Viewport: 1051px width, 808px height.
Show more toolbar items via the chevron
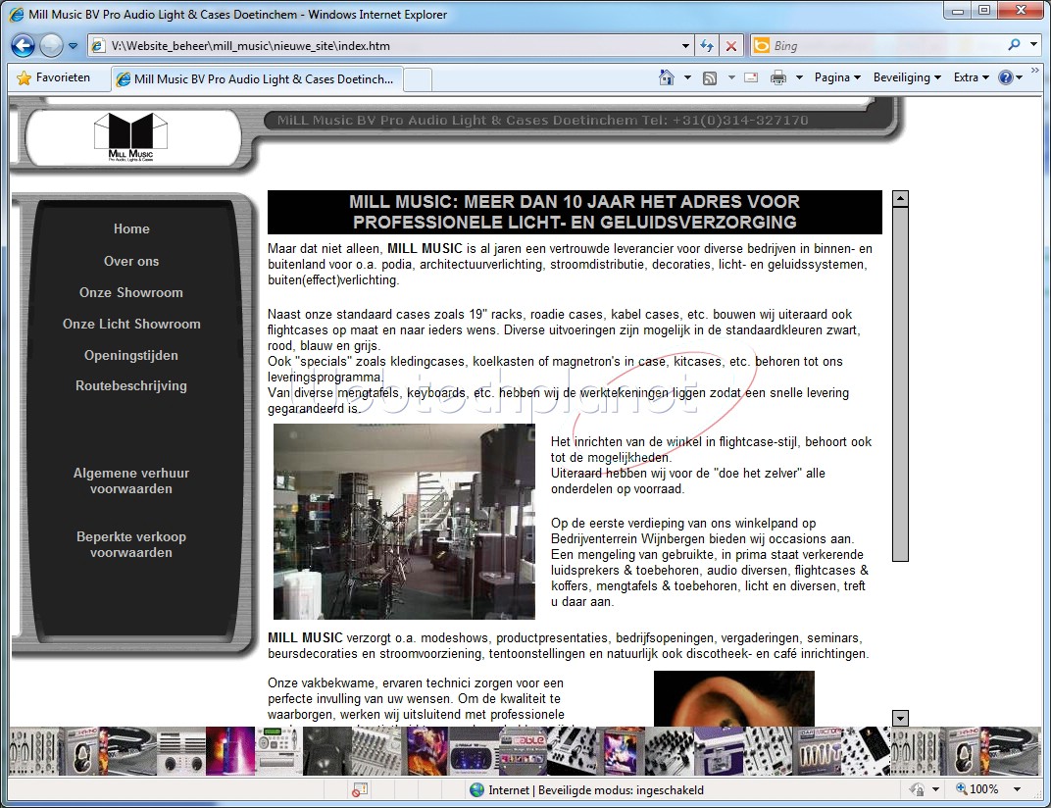(x=1035, y=70)
